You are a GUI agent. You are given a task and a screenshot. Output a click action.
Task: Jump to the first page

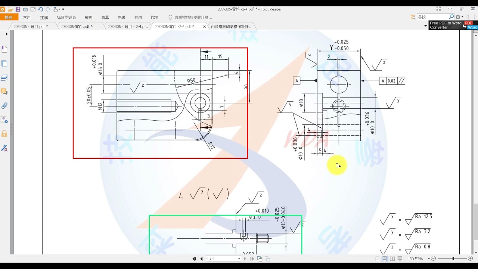(195, 259)
